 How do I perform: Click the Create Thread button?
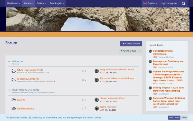point(131,44)
